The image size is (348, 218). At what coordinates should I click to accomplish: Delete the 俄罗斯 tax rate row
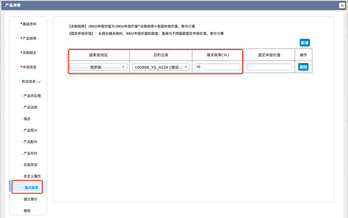[x=303, y=67]
